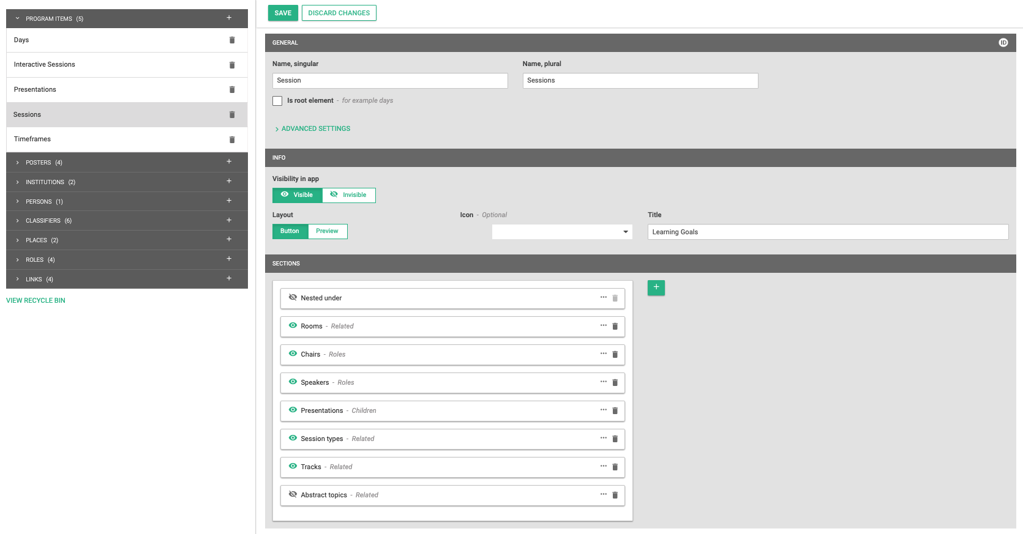Check the Is root element checkbox
This screenshot has height=534, width=1023.
277,101
